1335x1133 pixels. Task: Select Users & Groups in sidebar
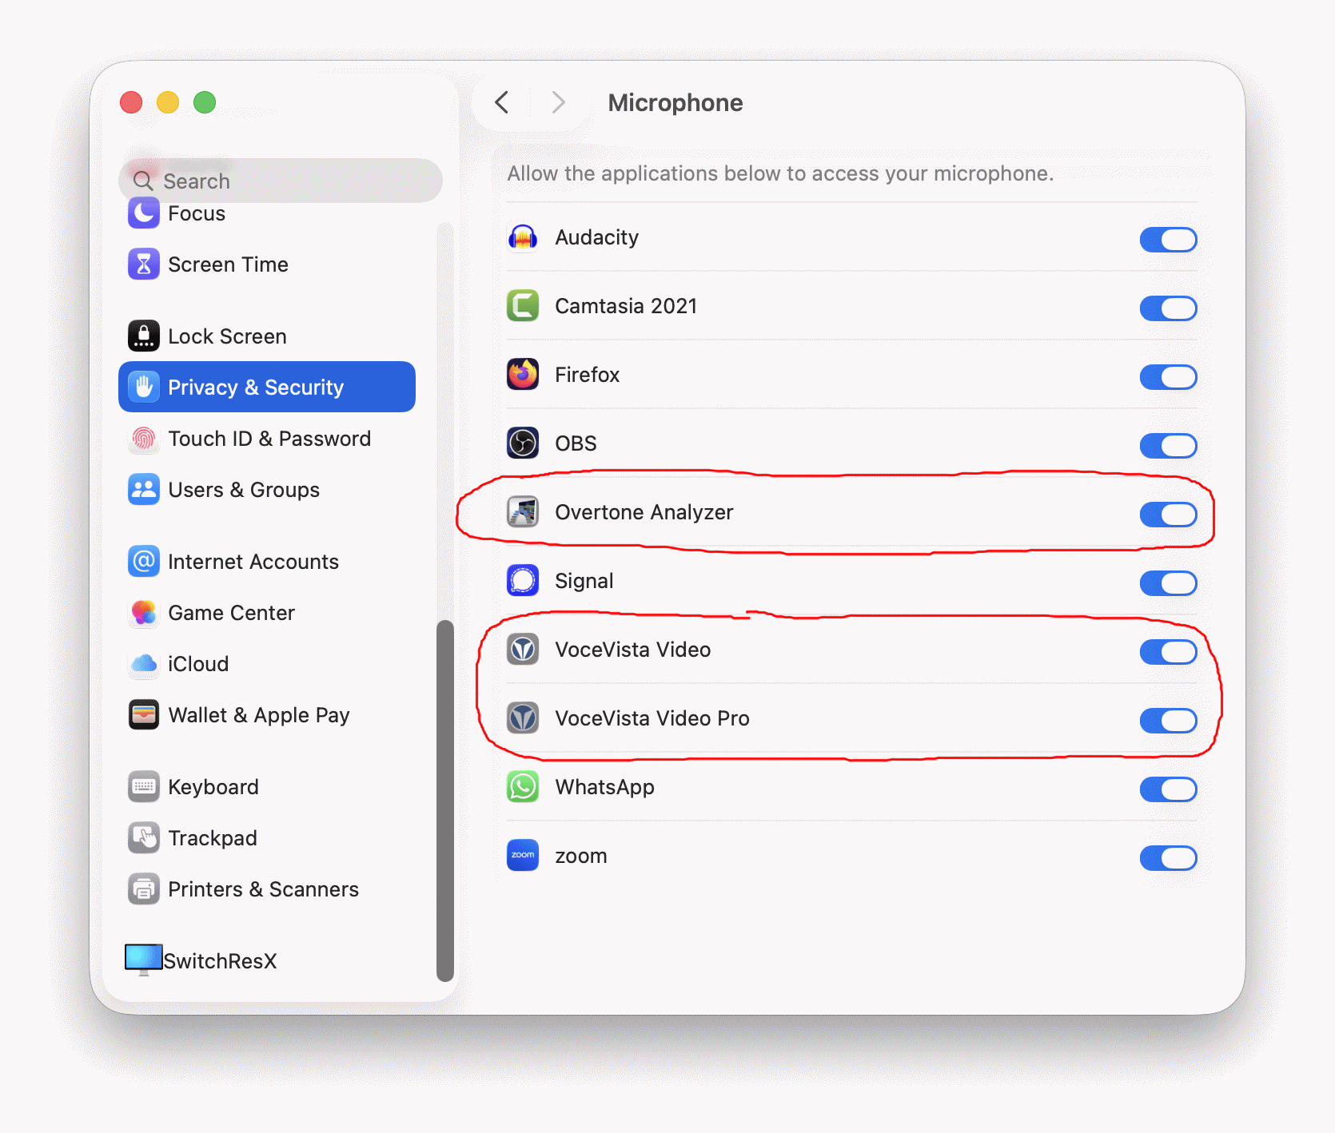(243, 490)
